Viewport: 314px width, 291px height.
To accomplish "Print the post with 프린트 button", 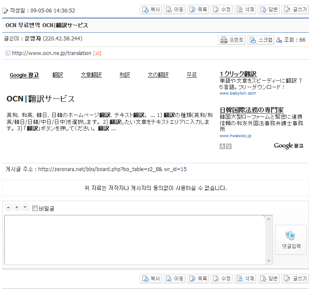I will [232, 40].
